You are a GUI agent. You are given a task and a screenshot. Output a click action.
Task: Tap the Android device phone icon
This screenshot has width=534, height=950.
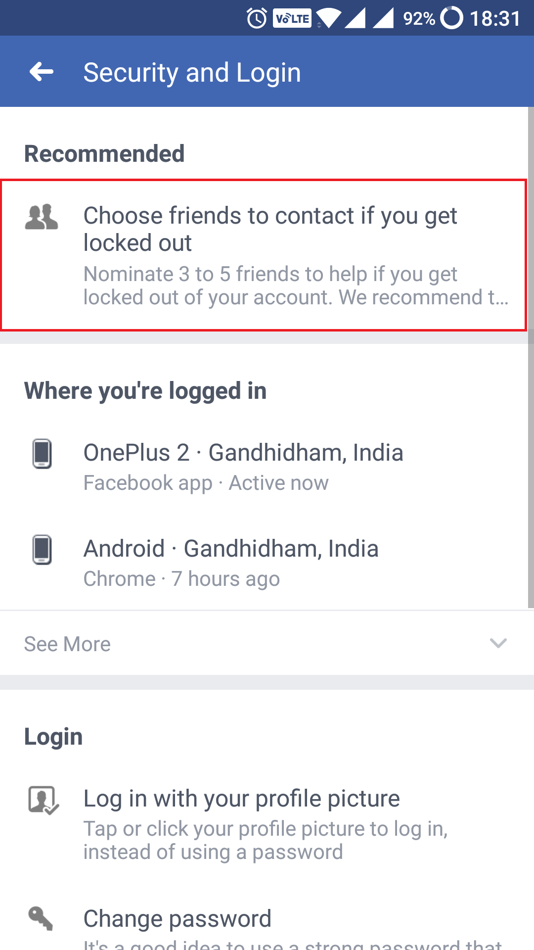click(x=42, y=549)
